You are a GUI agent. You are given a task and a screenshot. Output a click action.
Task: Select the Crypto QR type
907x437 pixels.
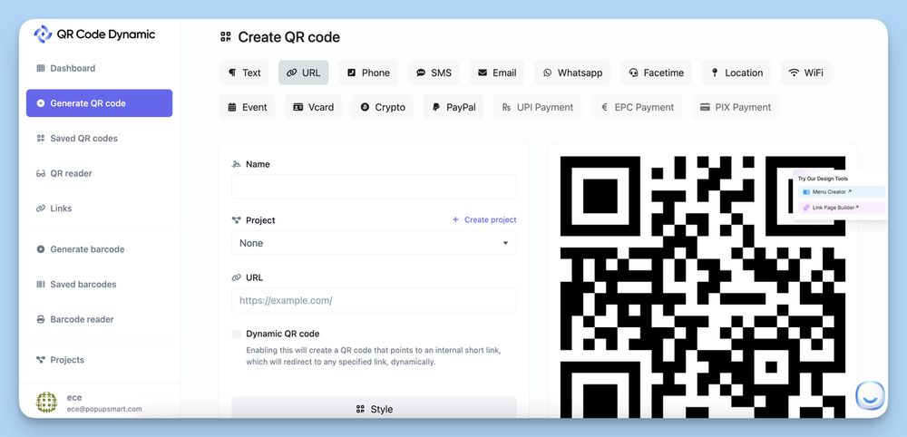click(x=383, y=107)
